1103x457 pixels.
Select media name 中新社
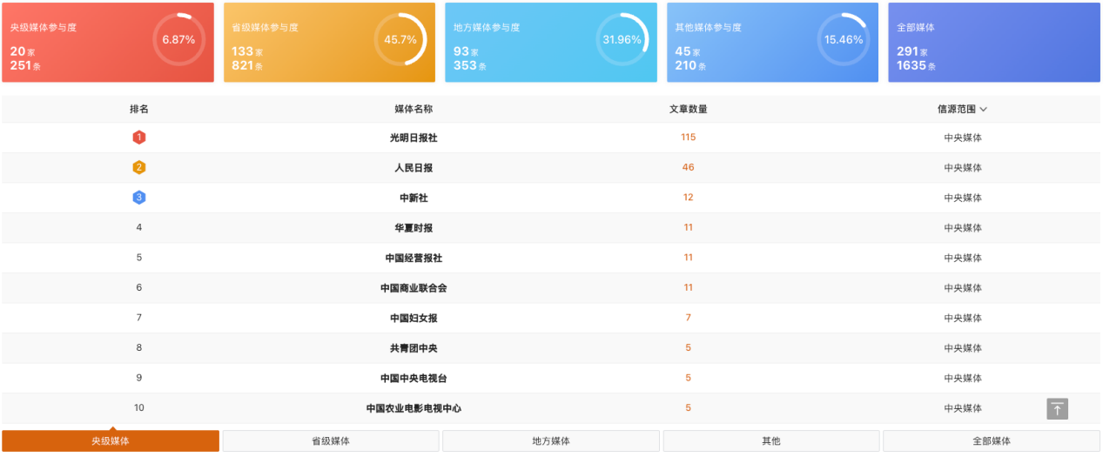click(414, 198)
